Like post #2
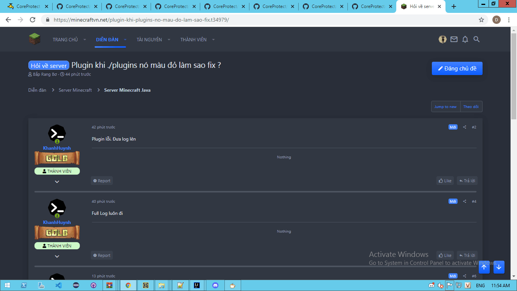The width and height of the screenshot is (517, 291). pos(445,181)
